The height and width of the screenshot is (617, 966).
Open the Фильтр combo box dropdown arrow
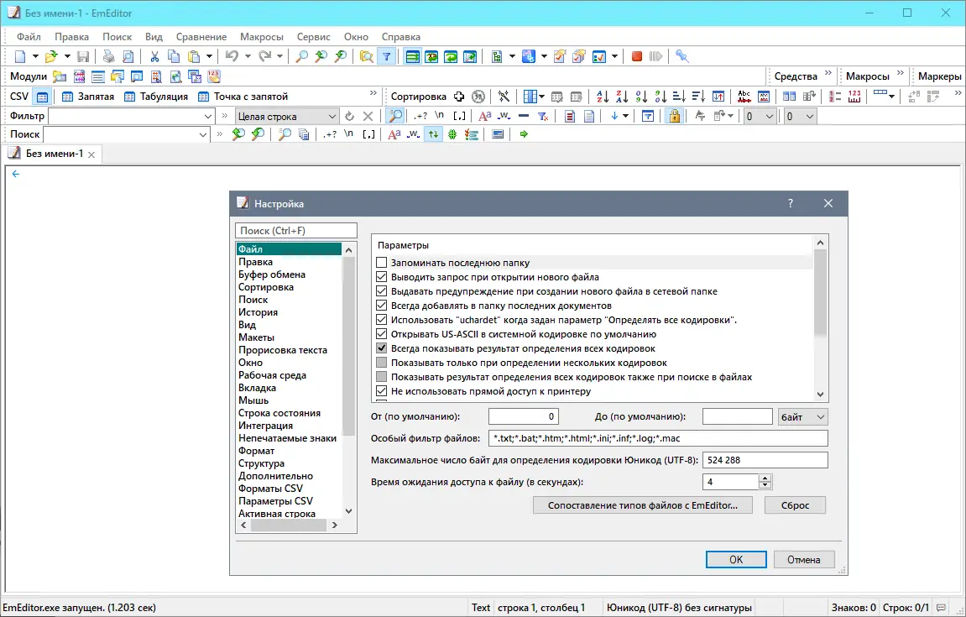pyautogui.click(x=207, y=116)
